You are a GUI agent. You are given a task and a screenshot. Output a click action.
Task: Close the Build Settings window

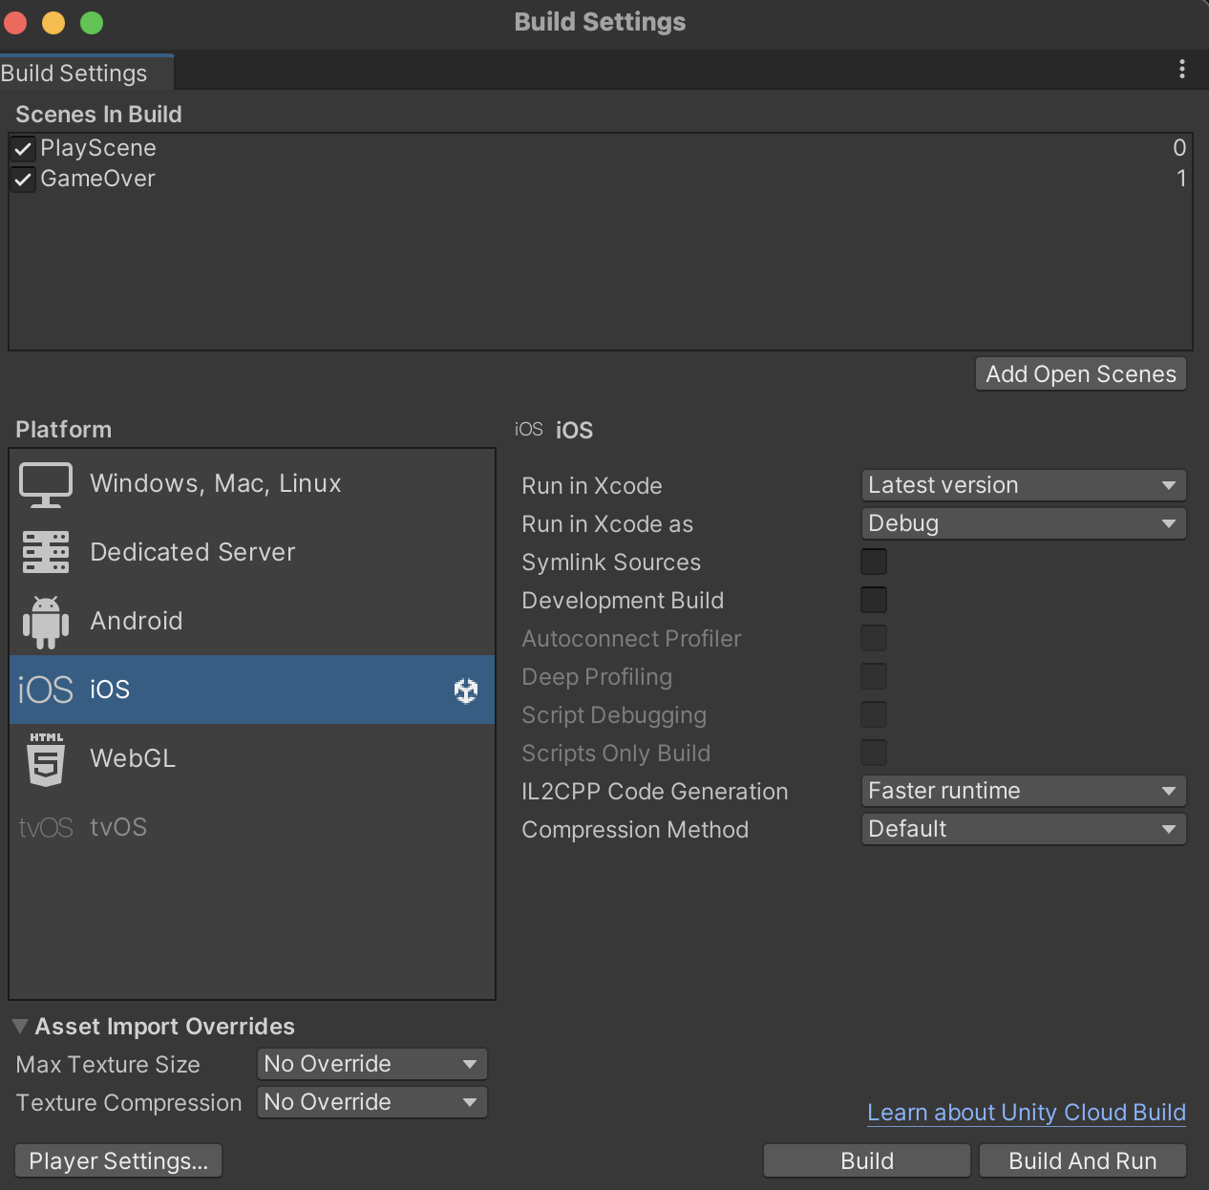15,23
